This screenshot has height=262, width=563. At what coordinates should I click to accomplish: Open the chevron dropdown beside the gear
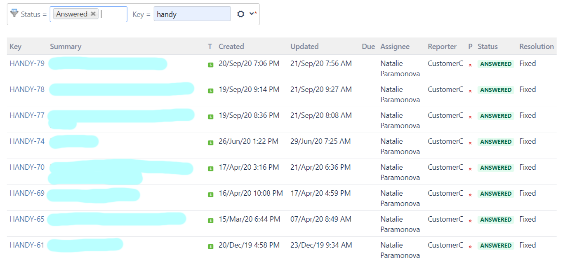pyautogui.click(x=251, y=13)
